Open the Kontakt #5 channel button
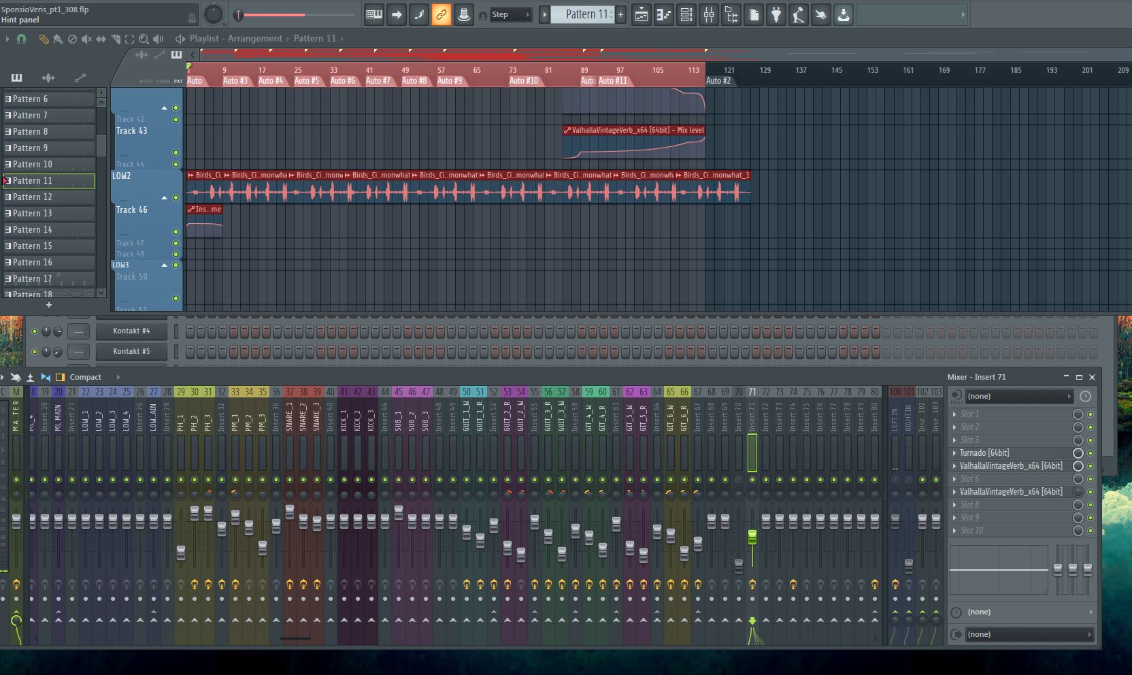 pyautogui.click(x=131, y=352)
